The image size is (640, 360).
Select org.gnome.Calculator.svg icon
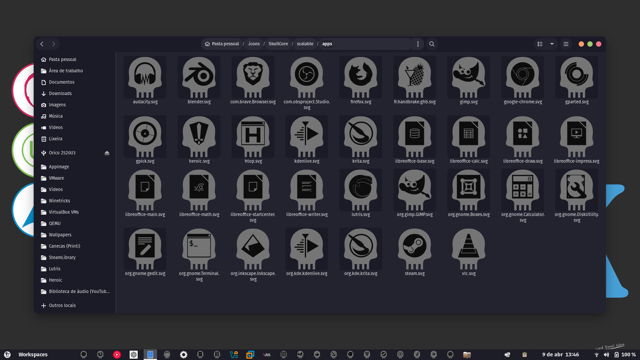click(x=523, y=190)
